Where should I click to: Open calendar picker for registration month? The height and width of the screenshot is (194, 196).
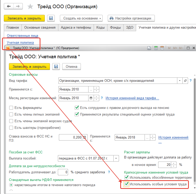[x=91, y=98]
